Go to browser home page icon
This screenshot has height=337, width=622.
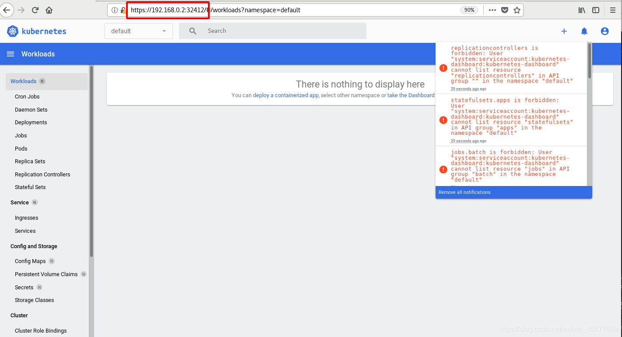pyautogui.click(x=49, y=10)
